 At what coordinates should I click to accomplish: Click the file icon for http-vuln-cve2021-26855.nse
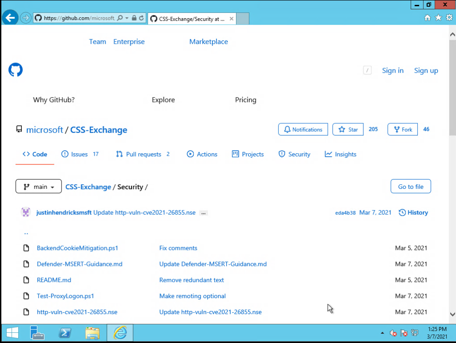tap(26, 312)
